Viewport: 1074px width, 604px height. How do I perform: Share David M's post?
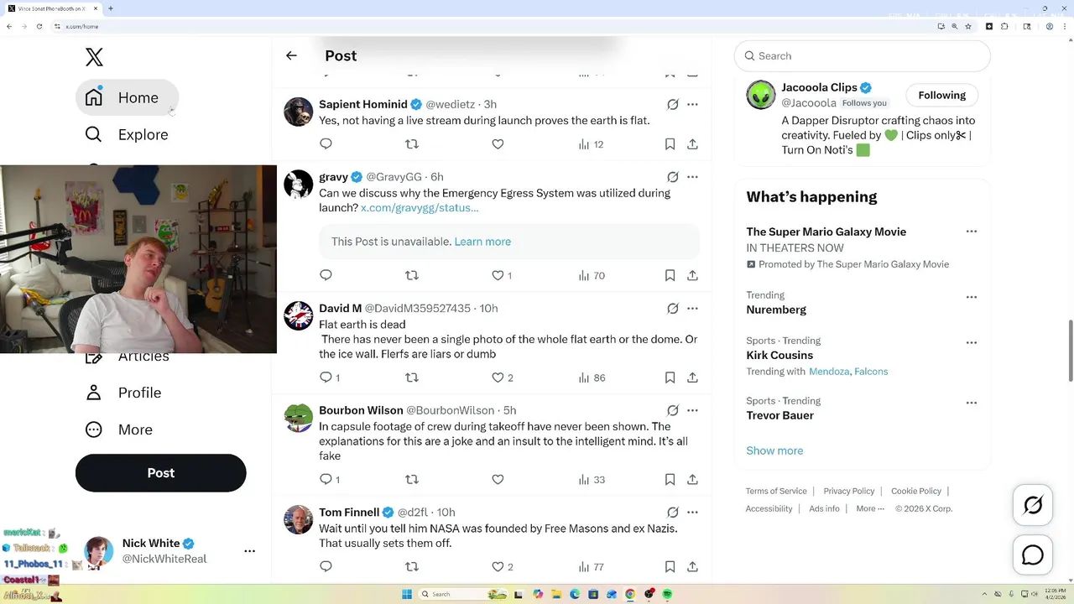point(692,377)
